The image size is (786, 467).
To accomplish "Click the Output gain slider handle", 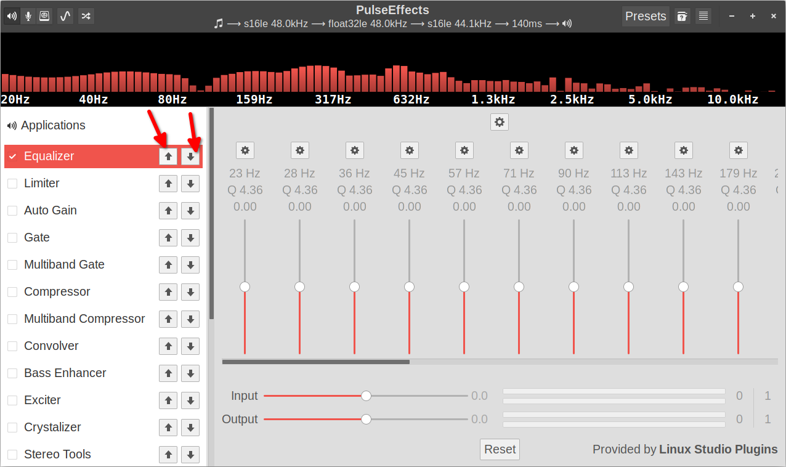I will (366, 419).
